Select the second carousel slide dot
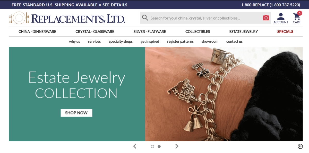Image resolution: width=309 pixels, height=153 pixels. pos(159,146)
